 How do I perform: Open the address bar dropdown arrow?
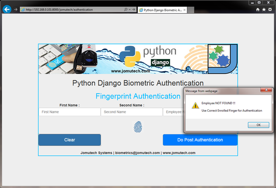(130, 10)
